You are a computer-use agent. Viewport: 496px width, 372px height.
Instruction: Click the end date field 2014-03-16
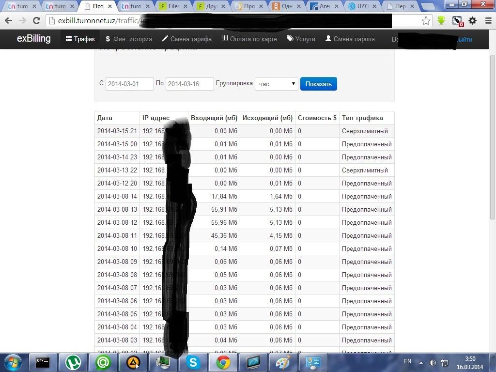(x=190, y=84)
